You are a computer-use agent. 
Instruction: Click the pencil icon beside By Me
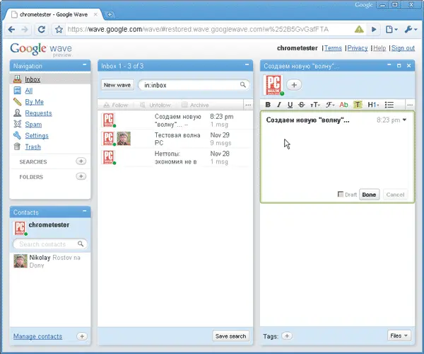click(17, 102)
